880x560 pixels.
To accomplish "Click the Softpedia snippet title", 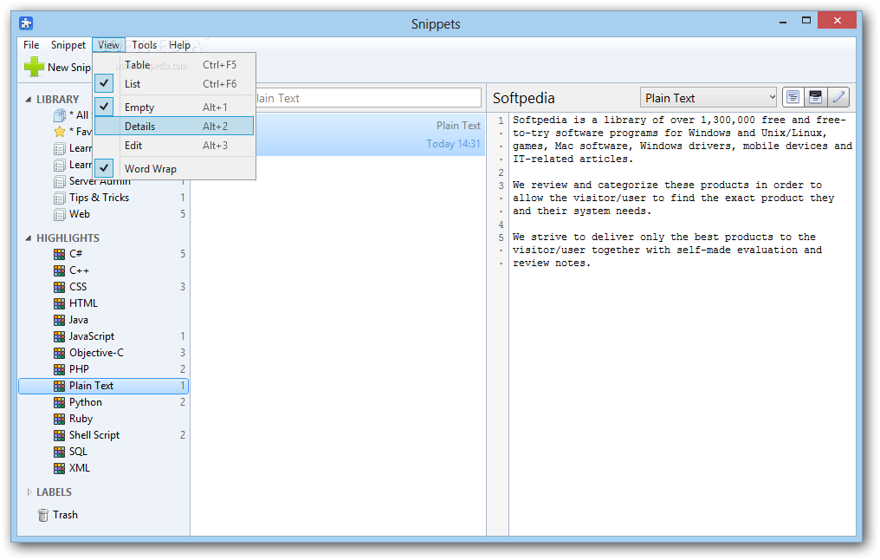I will [524, 98].
